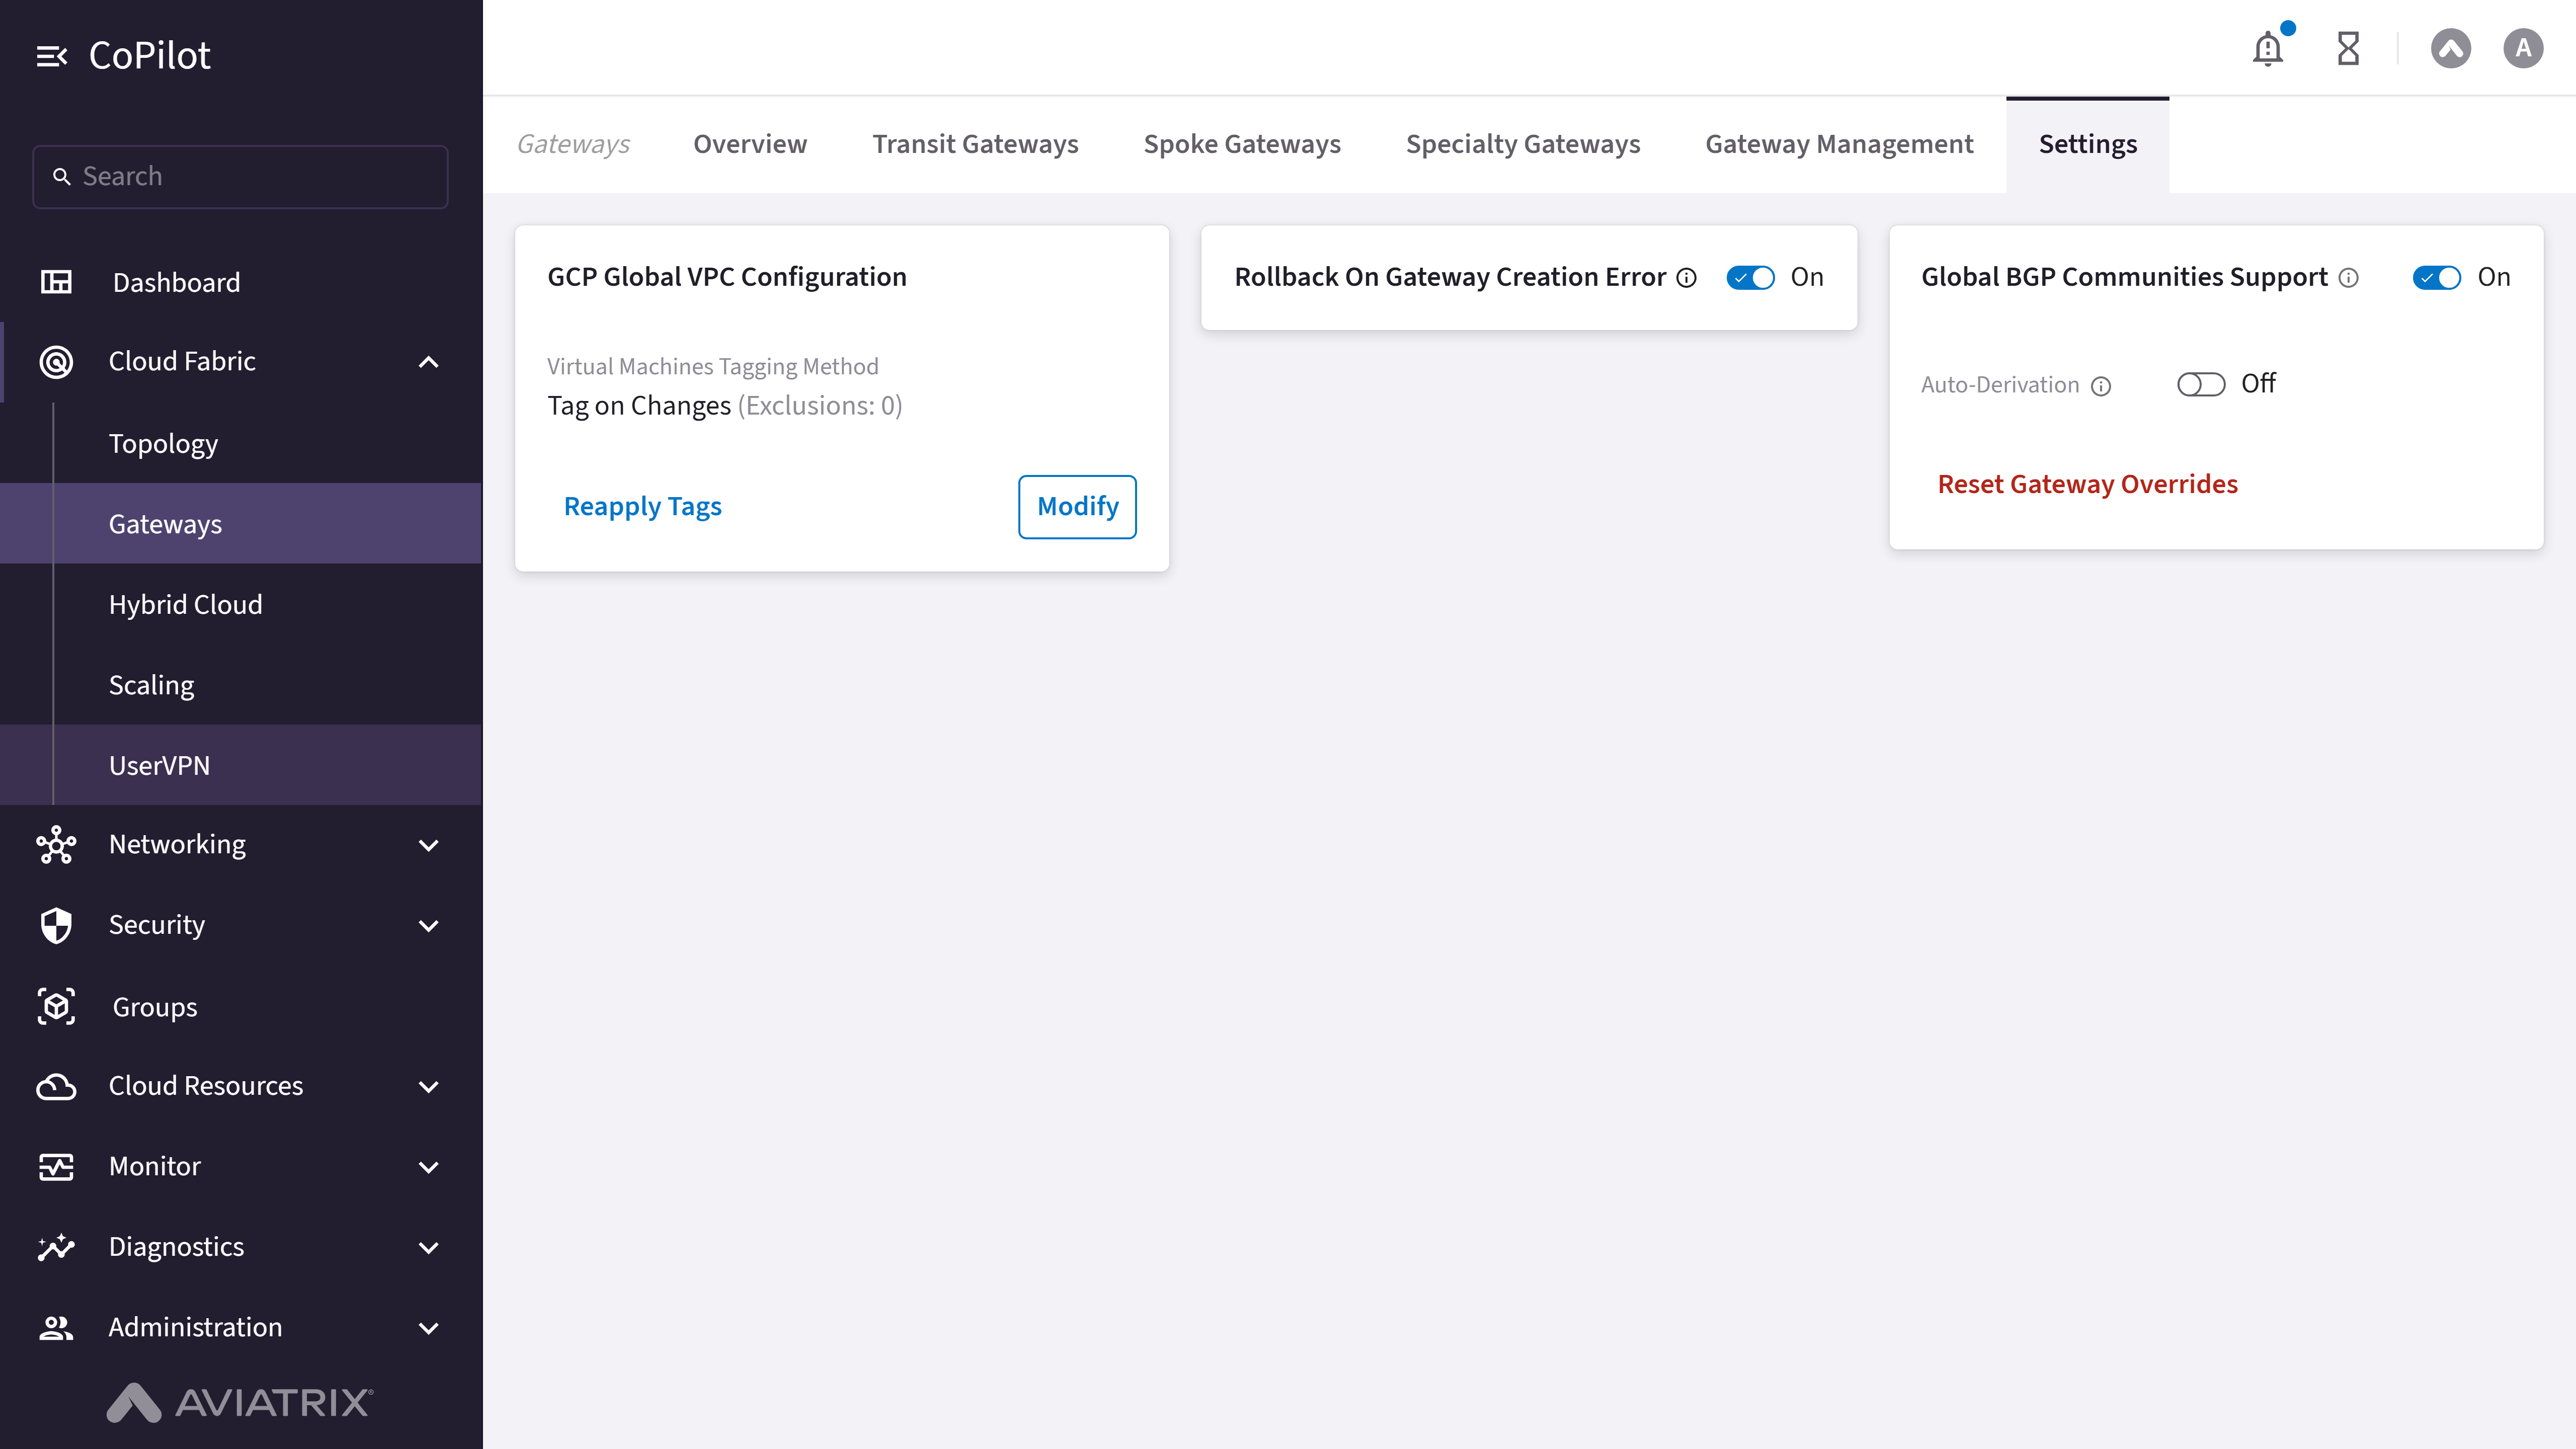Open UserVPN in the sidebar
The height and width of the screenshot is (1449, 2576).
coord(240,765)
